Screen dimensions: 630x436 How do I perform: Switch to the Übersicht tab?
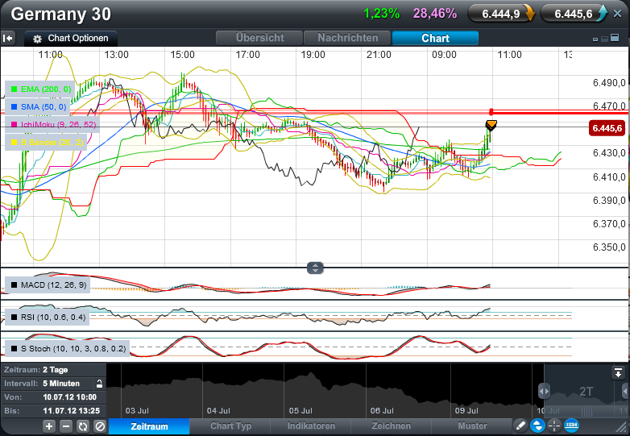coord(259,38)
